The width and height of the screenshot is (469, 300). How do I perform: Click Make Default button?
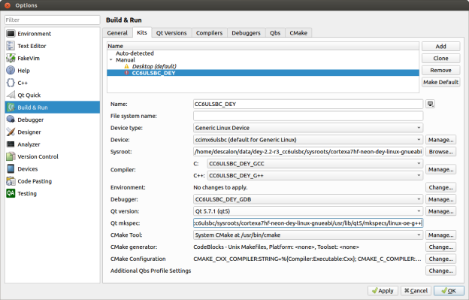441,82
